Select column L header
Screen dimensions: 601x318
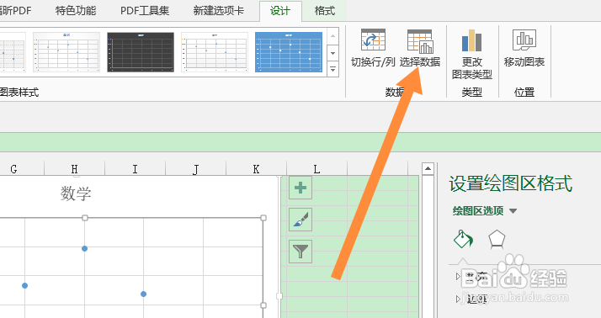click(316, 169)
